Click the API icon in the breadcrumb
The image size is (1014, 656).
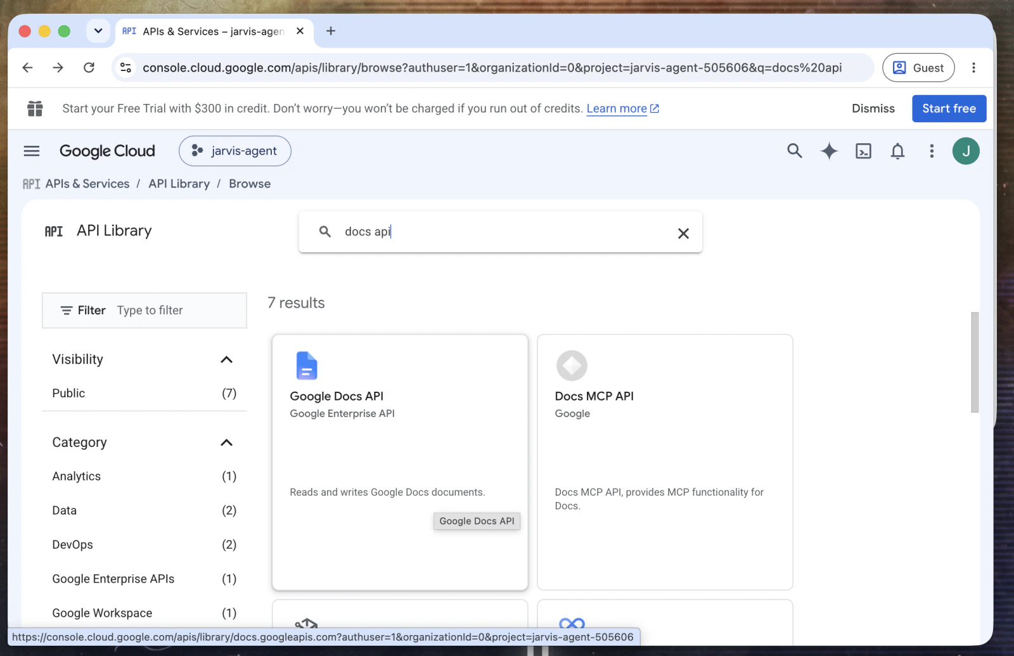point(31,184)
